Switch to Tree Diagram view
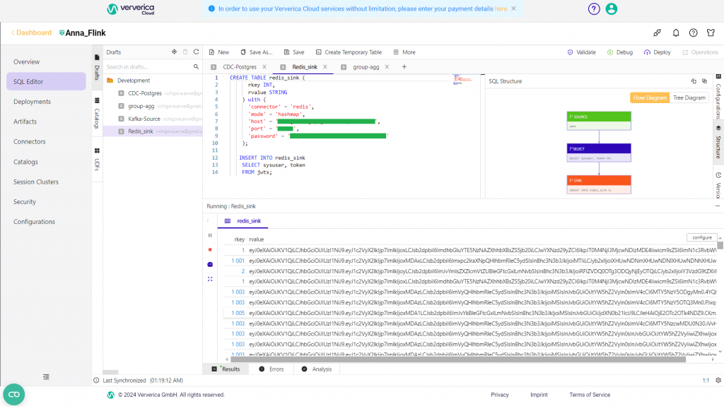The height and width of the screenshot is (411, 724). coord(689,97)
